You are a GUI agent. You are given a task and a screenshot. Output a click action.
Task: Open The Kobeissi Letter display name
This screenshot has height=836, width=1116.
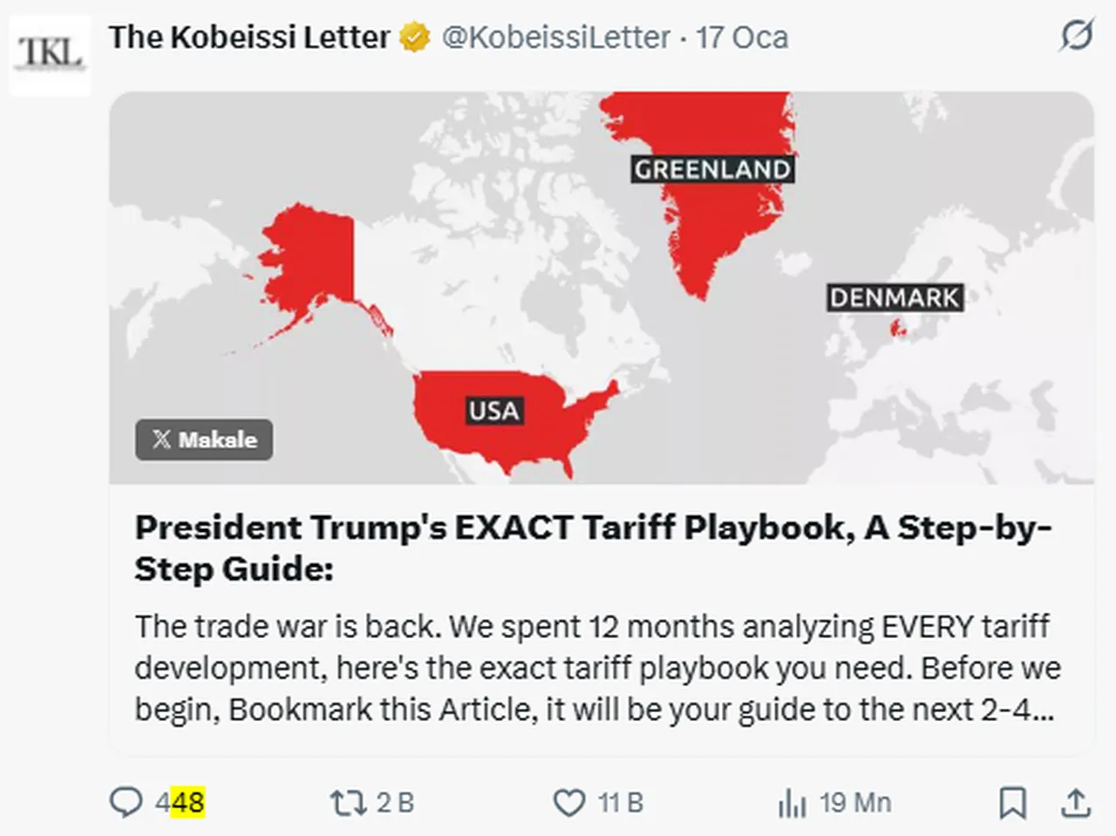click(x=249, y=37)
